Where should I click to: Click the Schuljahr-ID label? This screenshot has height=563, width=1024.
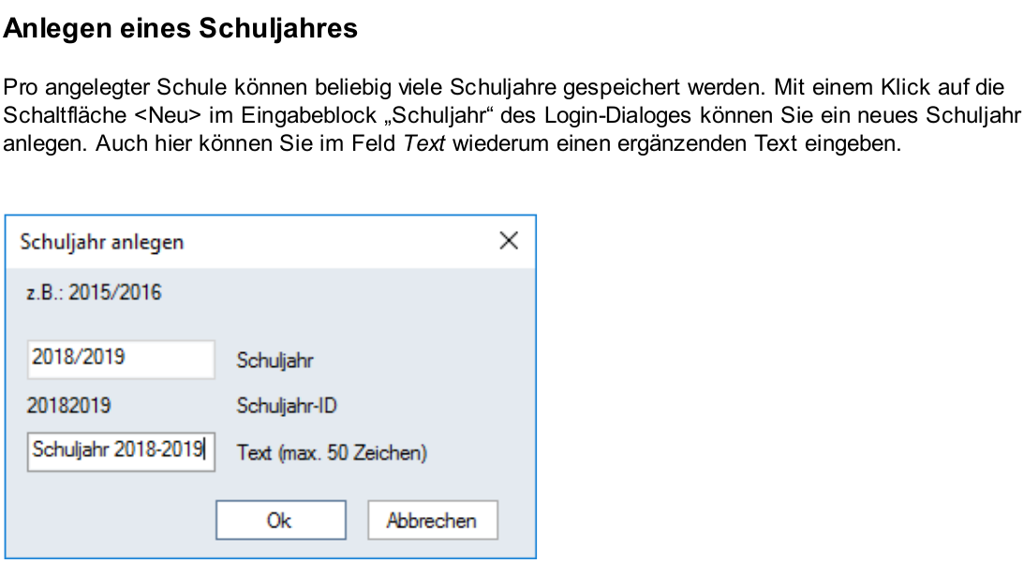pyautogui.click(x=287, y=406)
